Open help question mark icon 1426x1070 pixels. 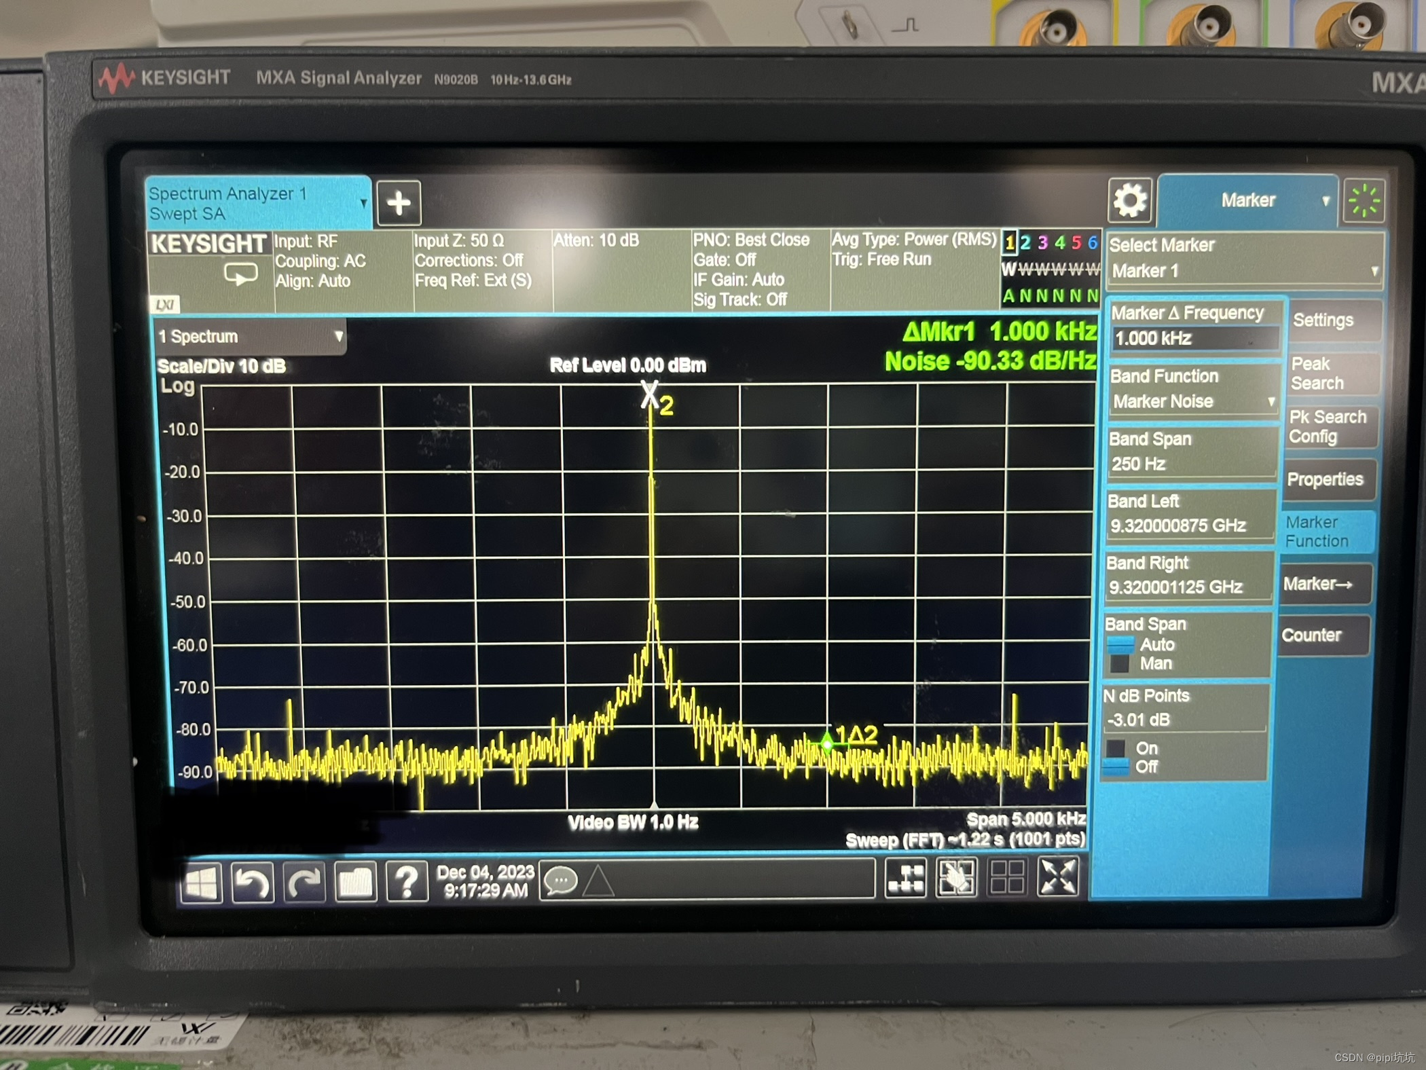tap(407, 883)
